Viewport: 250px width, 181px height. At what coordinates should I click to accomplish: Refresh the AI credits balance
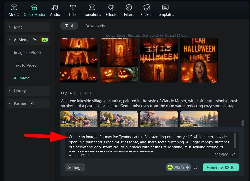196,167
